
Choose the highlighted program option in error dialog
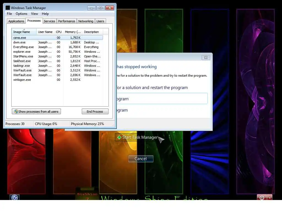162,99
